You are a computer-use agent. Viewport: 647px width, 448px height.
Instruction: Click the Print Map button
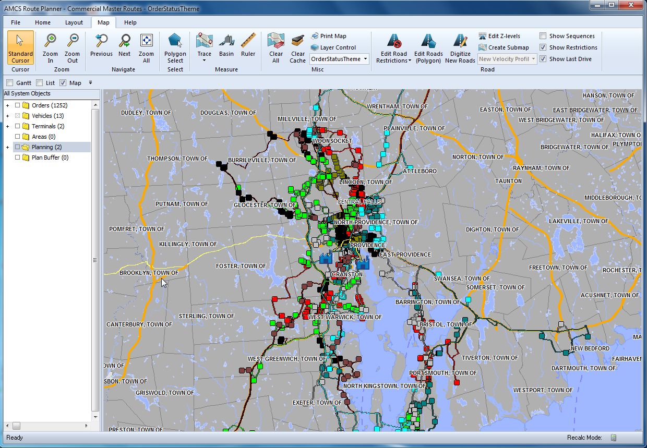(329, 36)
